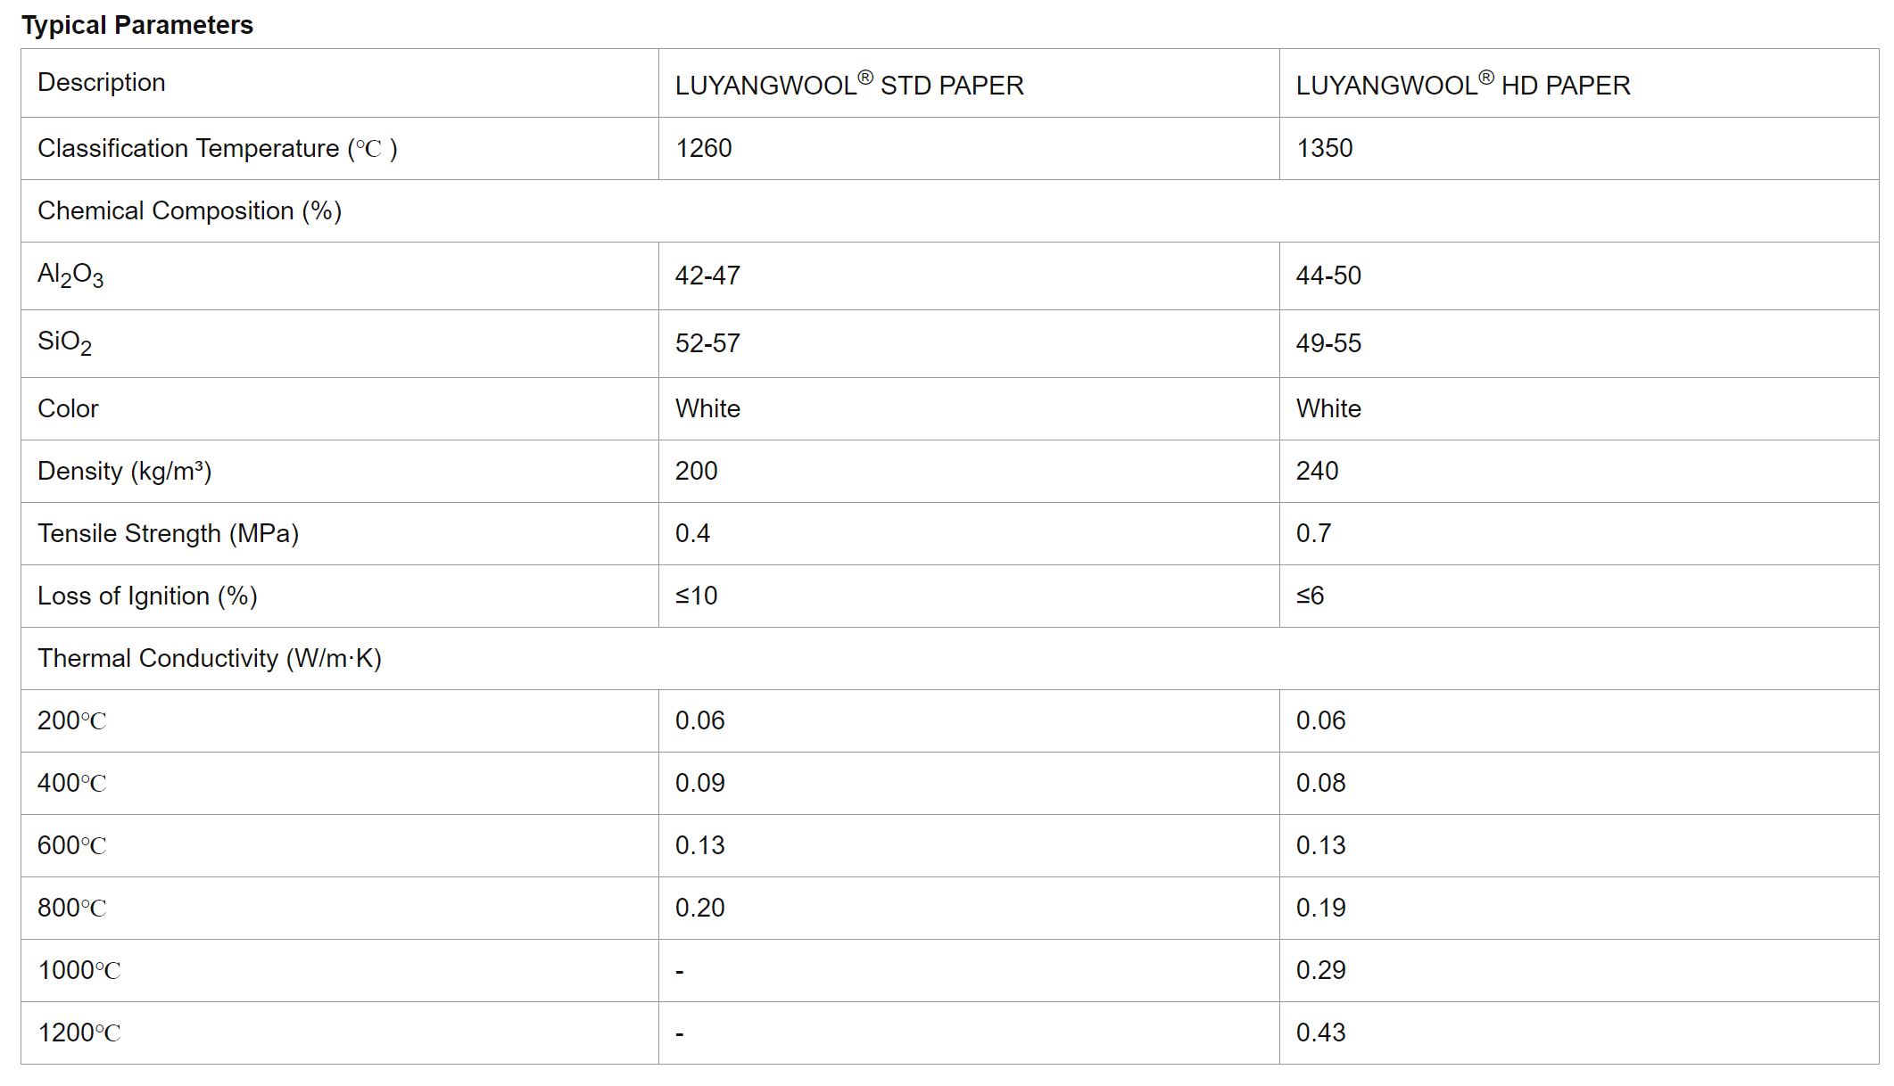This screenshot has height=1086, width=1894.
Task: Click the Typical Parameters heading
Action: pos(137,25)
